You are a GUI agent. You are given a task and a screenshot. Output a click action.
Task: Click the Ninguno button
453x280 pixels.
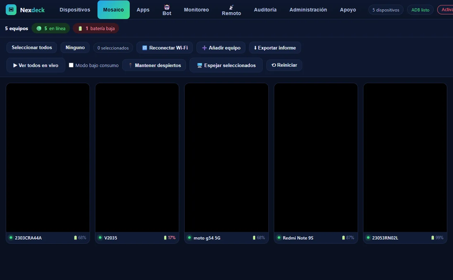(x=75, y=47)
